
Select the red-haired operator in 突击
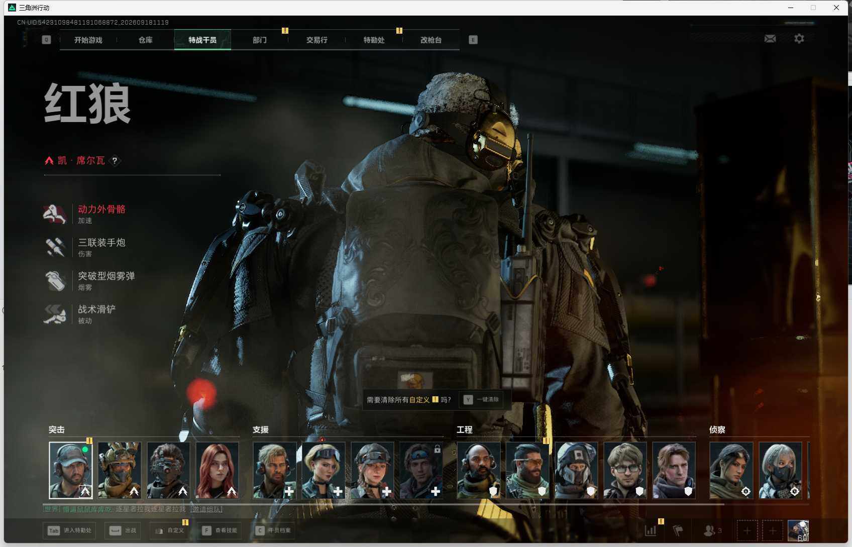point(217,470)
